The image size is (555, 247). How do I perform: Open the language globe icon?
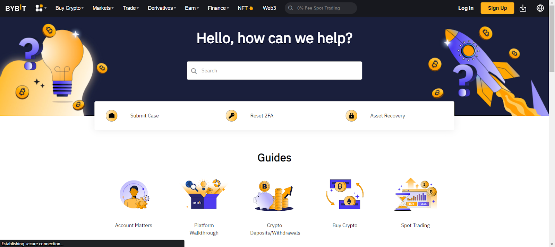[x=540, y=8]
